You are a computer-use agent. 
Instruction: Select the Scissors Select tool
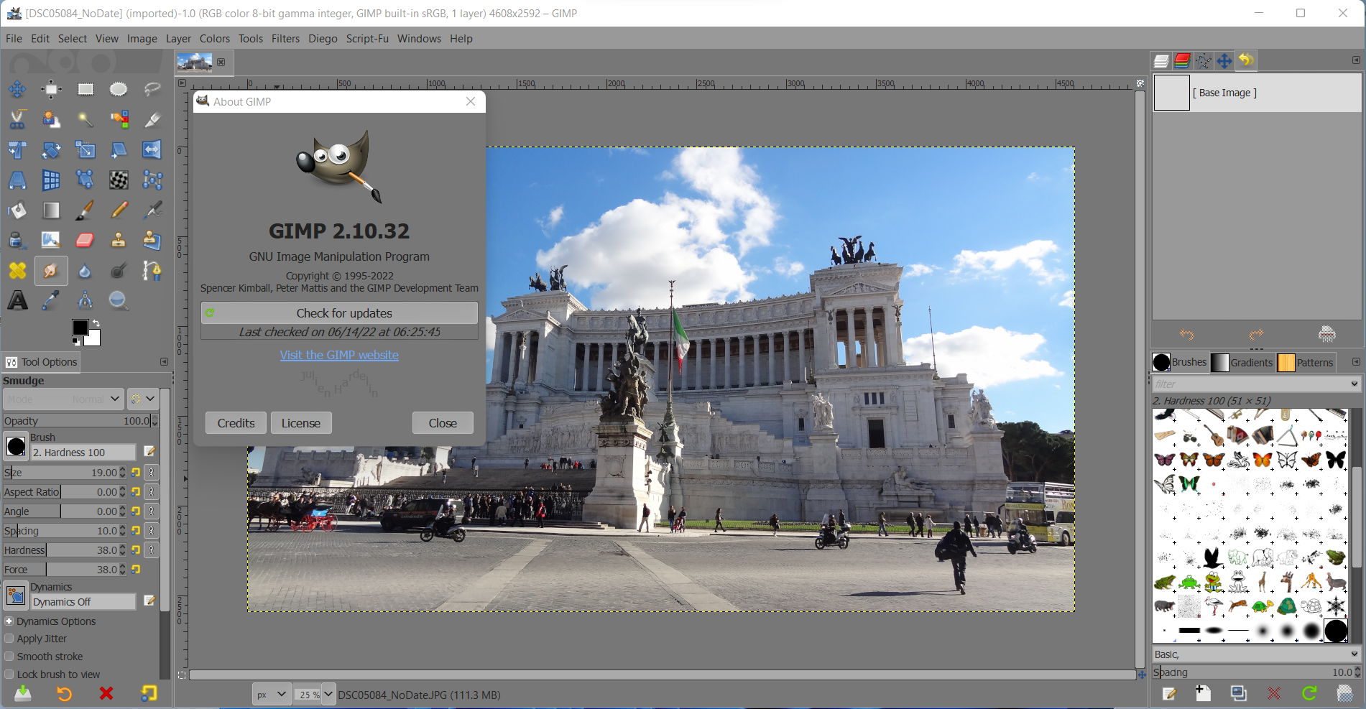click(17, 119)
